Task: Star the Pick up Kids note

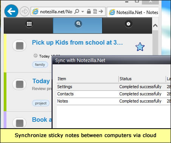Action: pos(140,47)
